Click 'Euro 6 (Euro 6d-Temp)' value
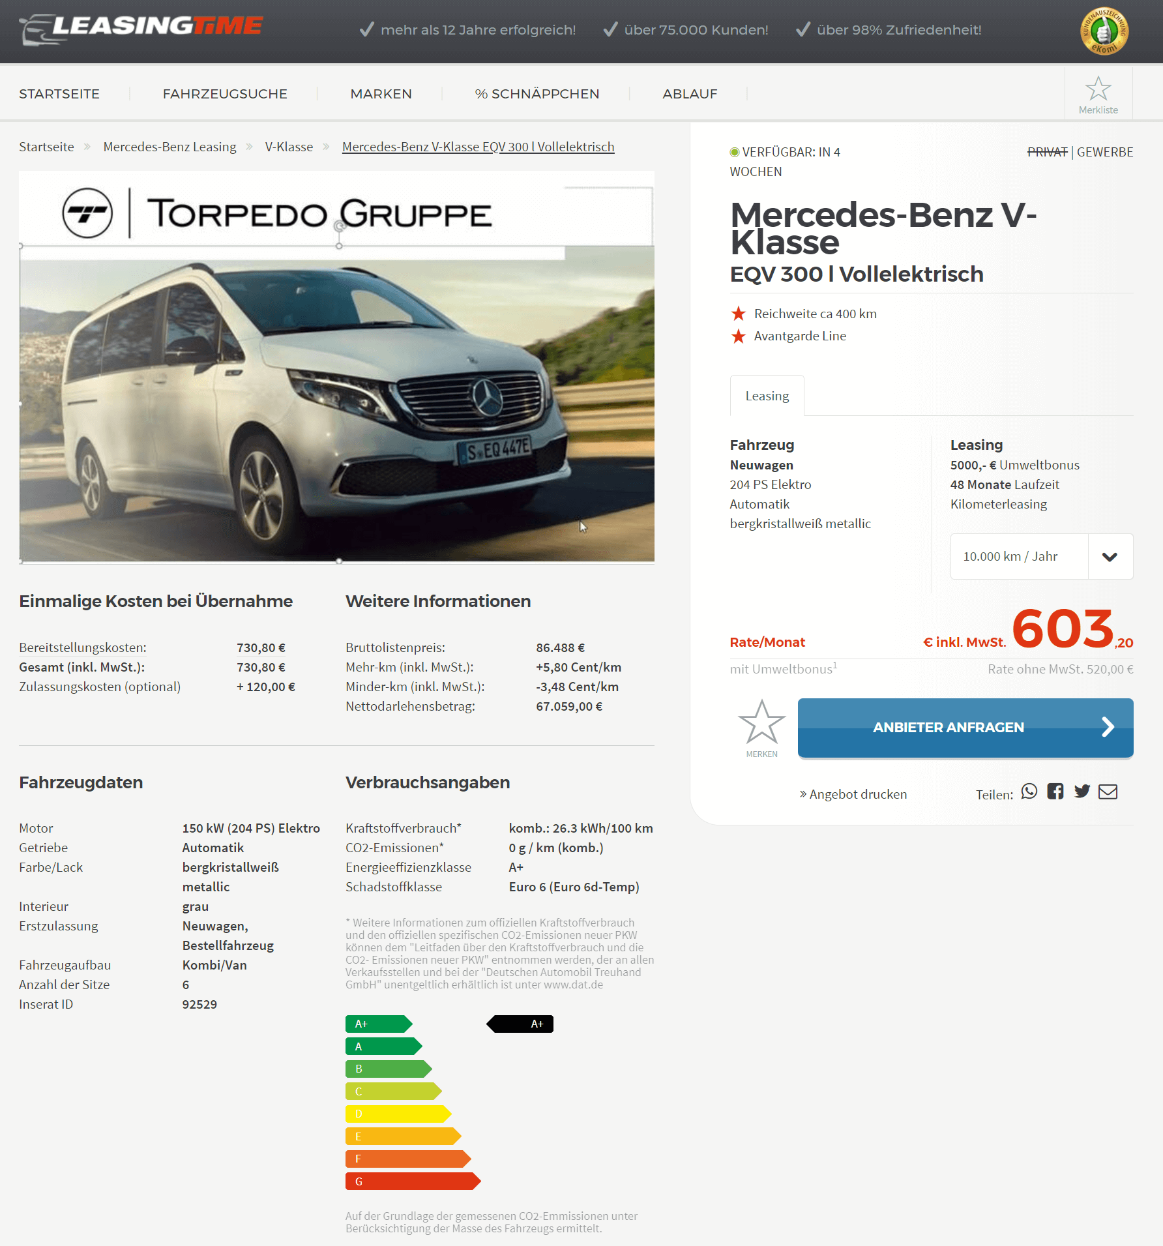This screenshot has width=1163, height=1246. coord(574,887)
